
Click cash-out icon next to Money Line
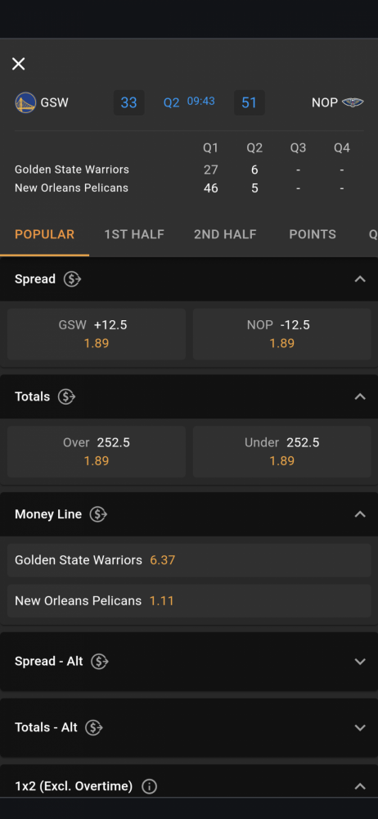(x=98, y=514)
